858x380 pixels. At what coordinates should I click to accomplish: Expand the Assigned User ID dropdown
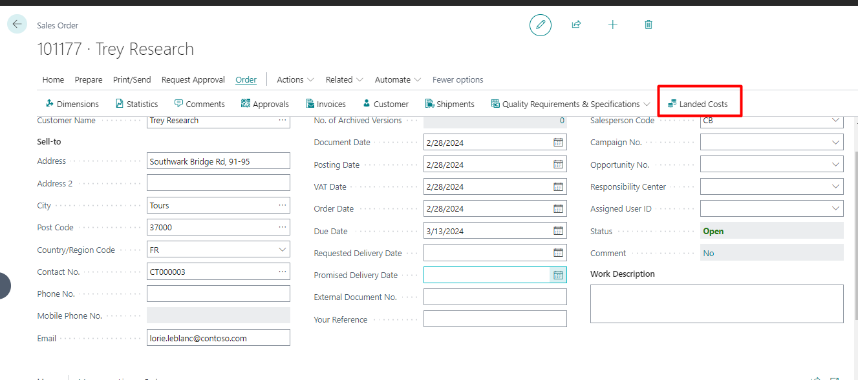click(x=835, y=208)
